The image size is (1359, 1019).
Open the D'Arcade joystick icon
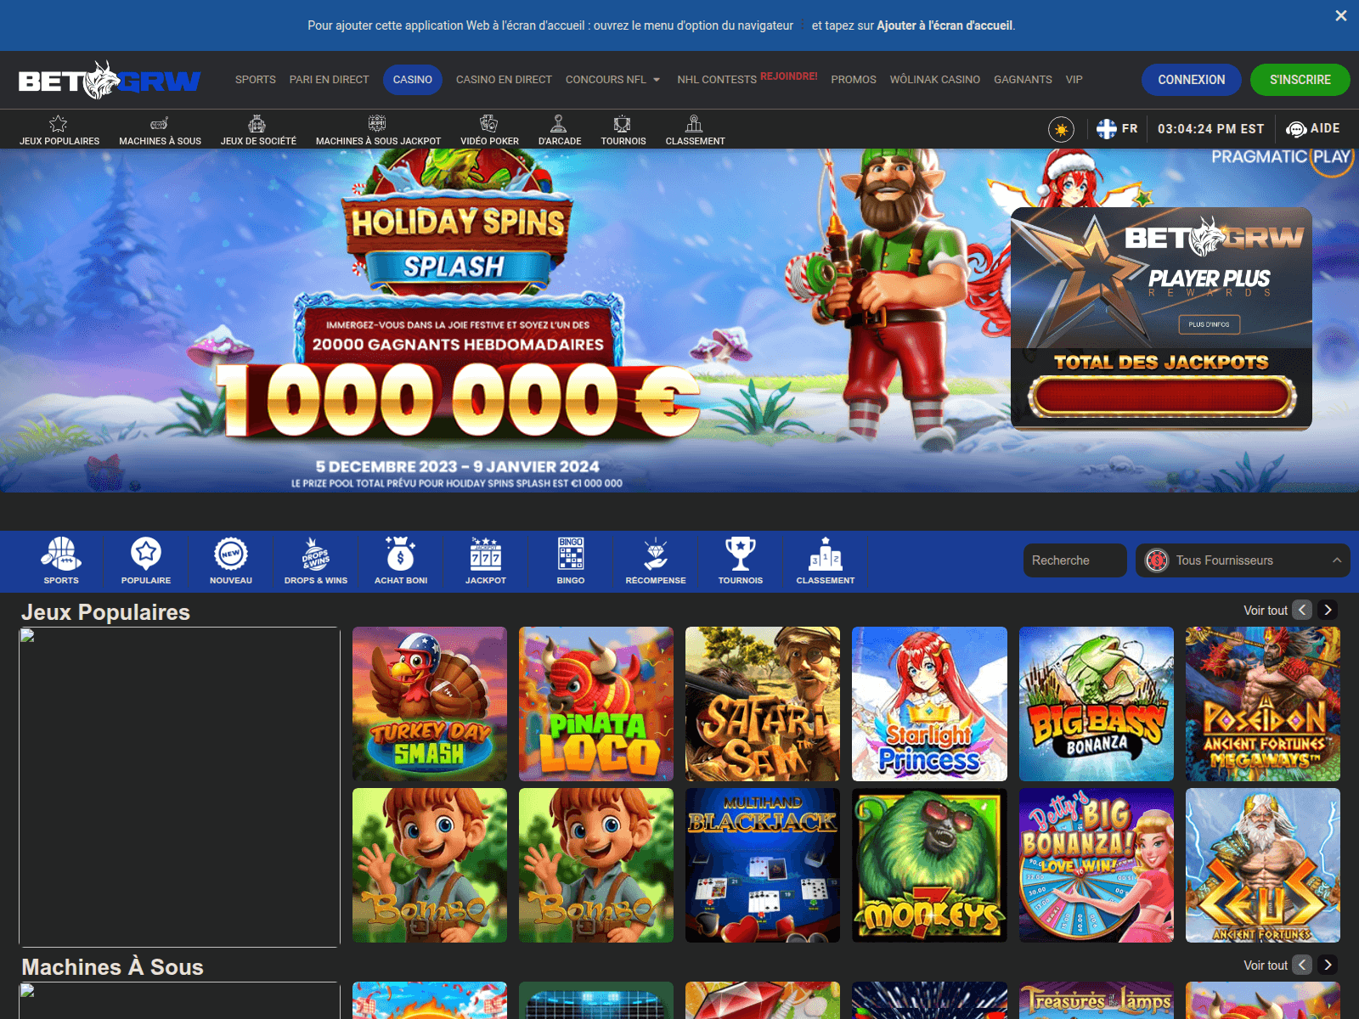[559, 124]
